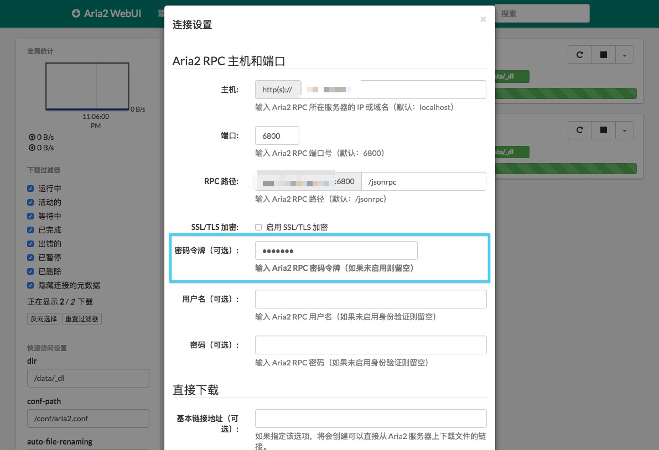
Task: Restart the second download with refresh icon
Action: (x=580, y=130)
